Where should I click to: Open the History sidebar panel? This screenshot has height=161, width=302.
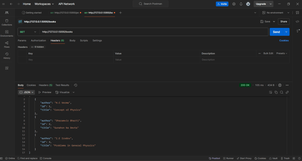point(7,56)
